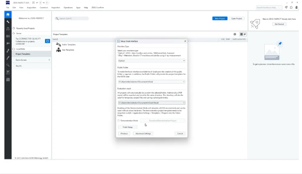Image resolution: width=302 pixels, height=174 pixels.
Task: Select Project Templates in navigation
Action: (x=31, y=54)
